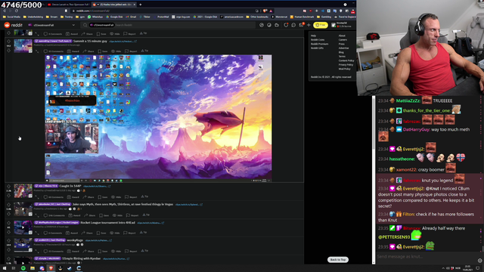Screen dimensions: 484x272
Task: Open Reddit inbox with notification badge
Action: click(x=302, y=25)
